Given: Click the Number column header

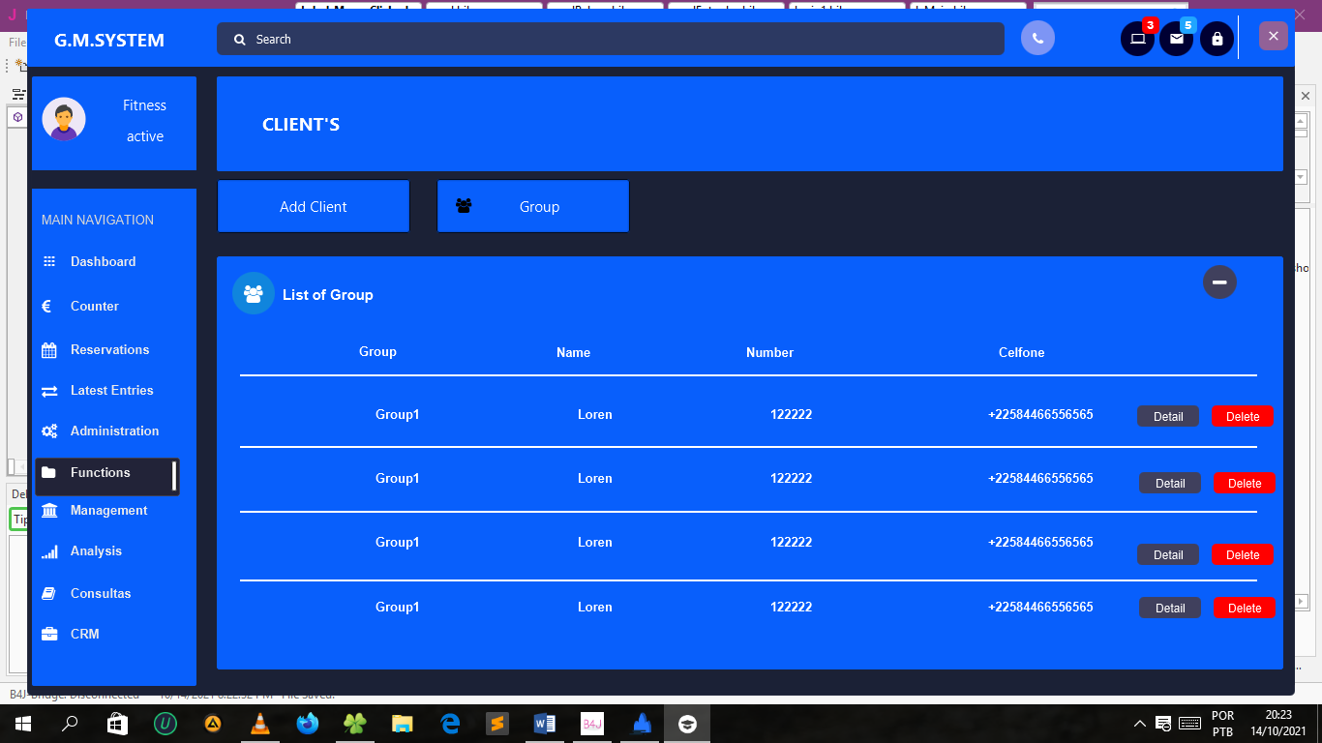Looking at the screenshot, I should point(769,352).
